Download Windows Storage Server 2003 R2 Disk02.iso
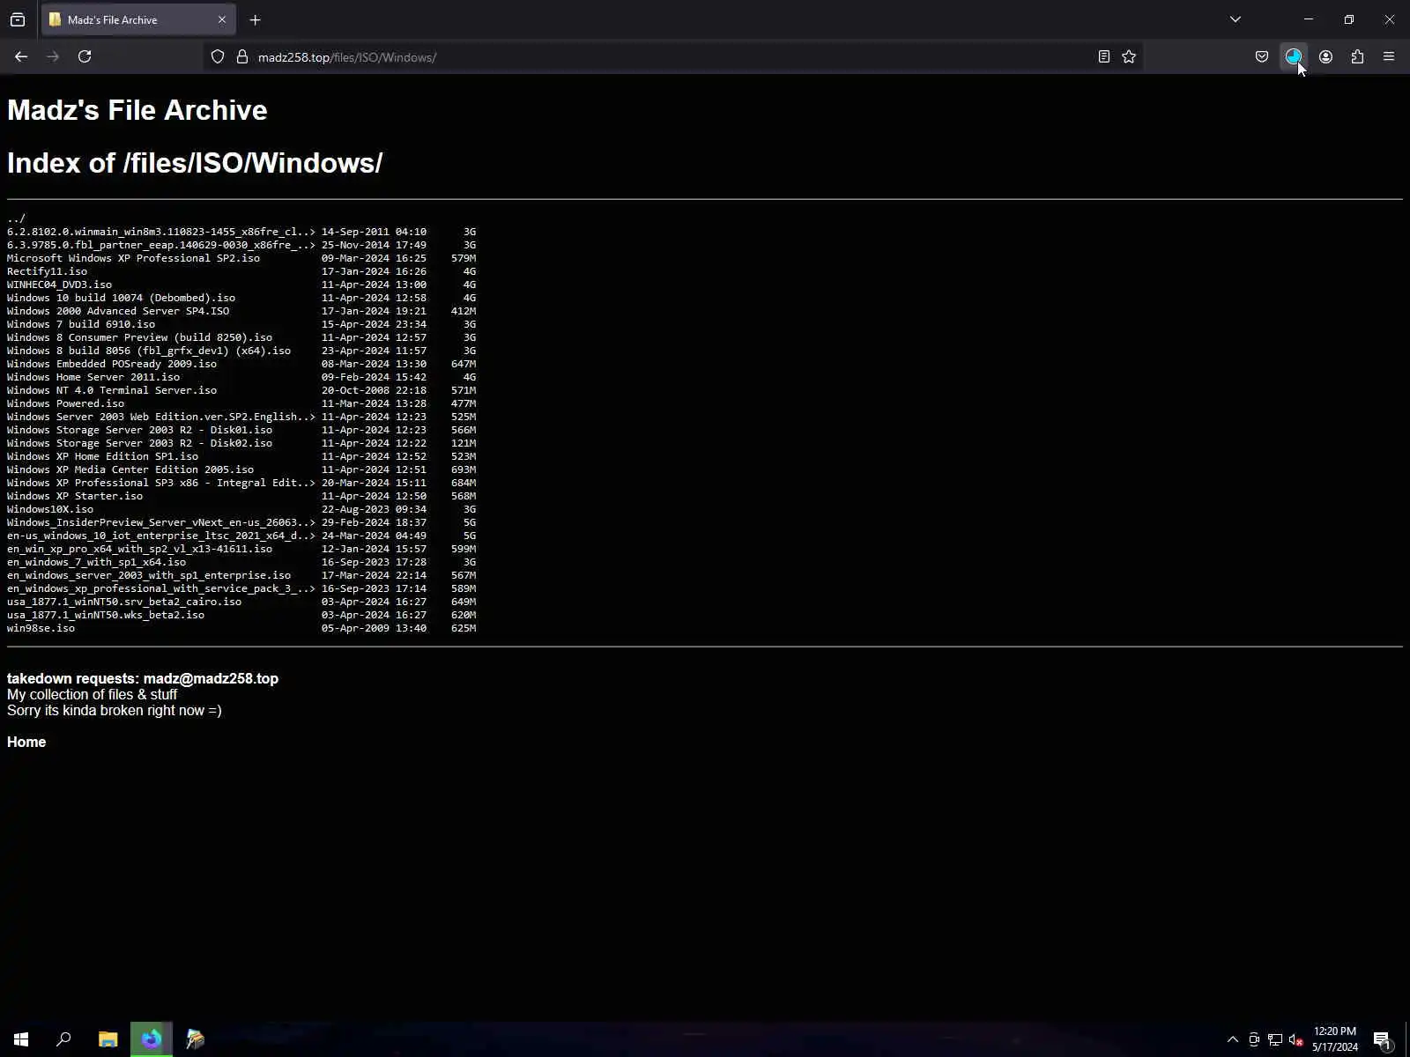The height and width of the screenshot is (1057, 1410). pyautogui.click(x=140, y=443)
